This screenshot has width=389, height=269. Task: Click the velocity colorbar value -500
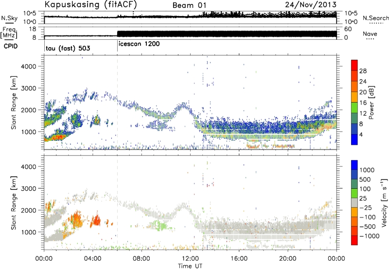(369, 226)
